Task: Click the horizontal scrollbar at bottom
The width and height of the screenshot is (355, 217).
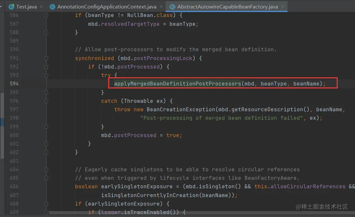Action: (201, 213)
